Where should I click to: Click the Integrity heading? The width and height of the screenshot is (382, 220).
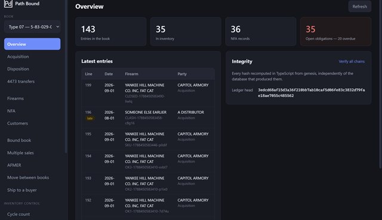click(242, 61)
